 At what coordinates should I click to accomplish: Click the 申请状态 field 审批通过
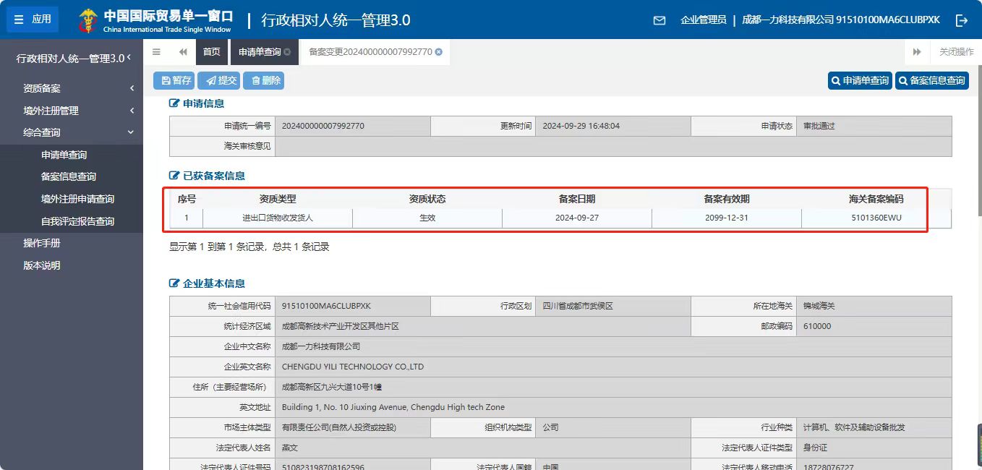click(x=874, y=126)
